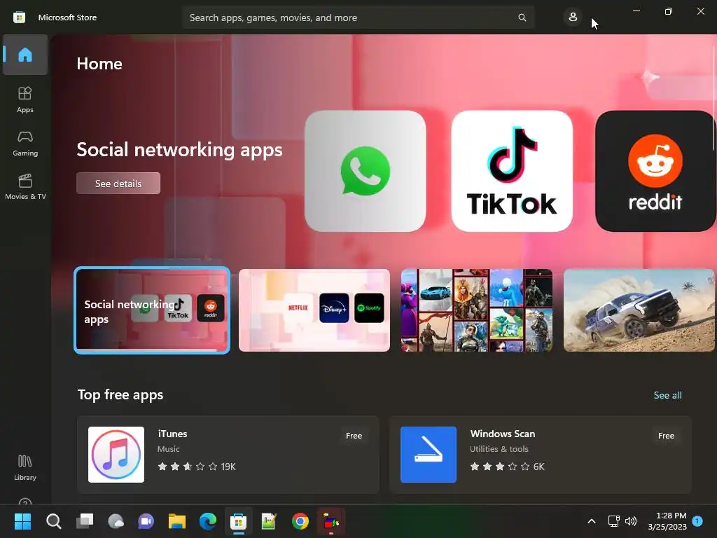Open the Home tab in sidebar
The width and height of the screenshot is (717, 538).
point(25,55)
